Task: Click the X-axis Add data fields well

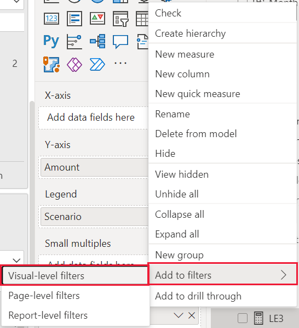Action: (94, 117)
